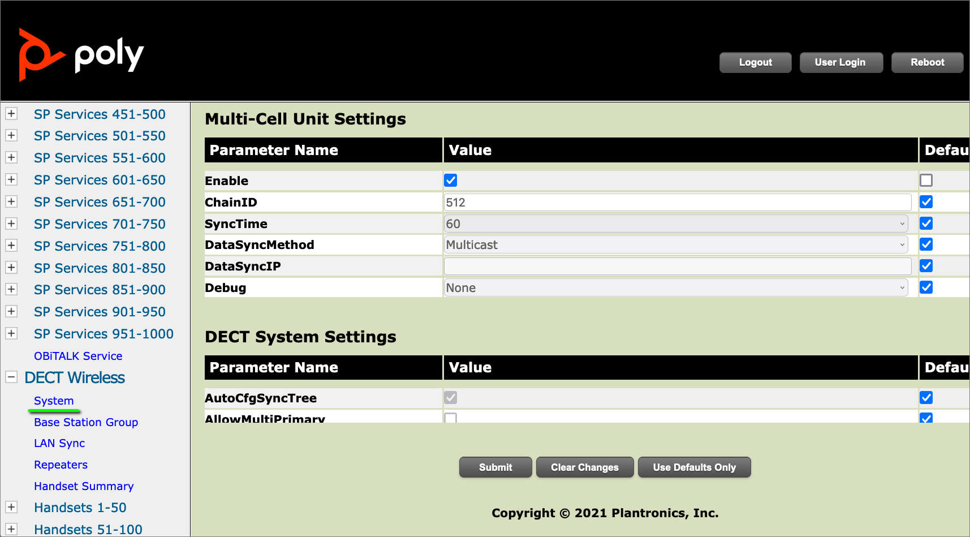Viewport: 970px width, 537px height.
Task: Open the DataSyncMethod Multicast dropdown
Action: tap(676, 245)
